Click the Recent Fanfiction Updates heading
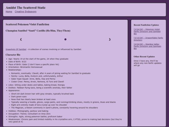169x127 pixels. click(x=146, y=25)
